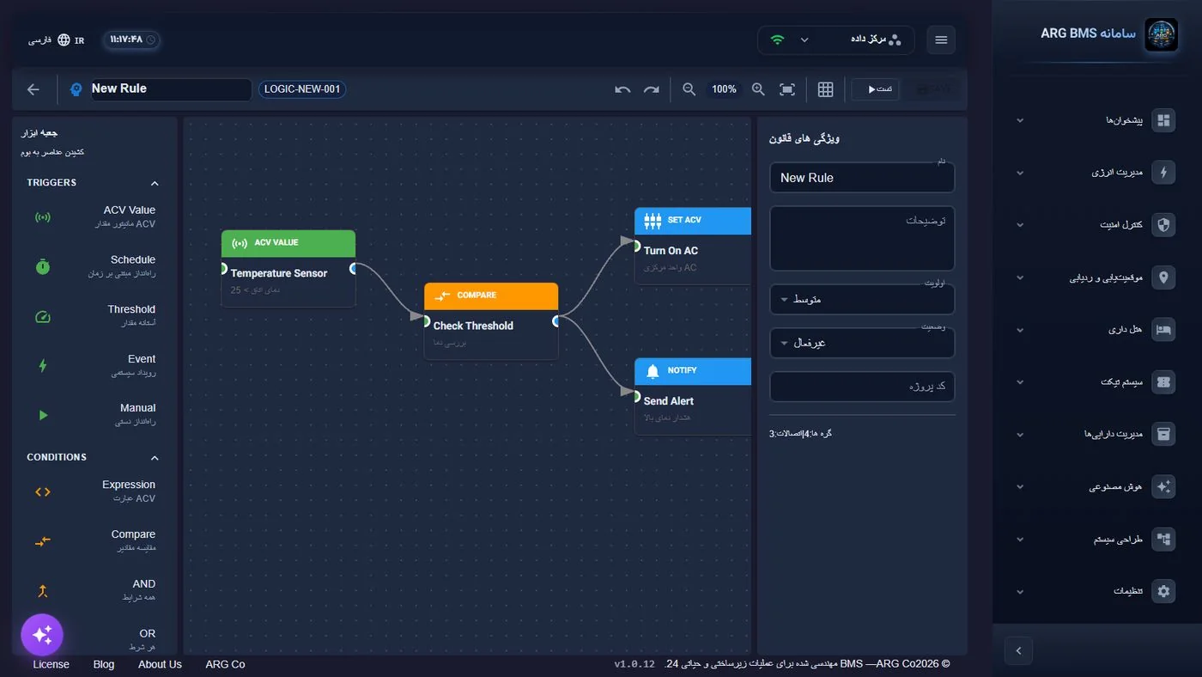The width and height of the screenshot is (1202, 677).
Task: Open the hamburger menu in top bar
Action: tap(941, 40)
